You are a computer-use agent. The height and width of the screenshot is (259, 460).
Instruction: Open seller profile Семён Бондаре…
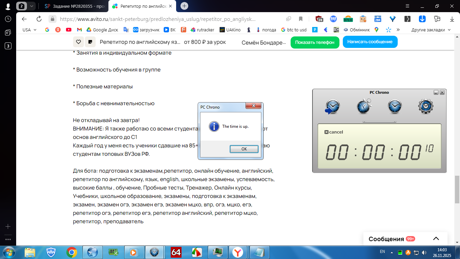pyautogui.click(x=264, y=42)
